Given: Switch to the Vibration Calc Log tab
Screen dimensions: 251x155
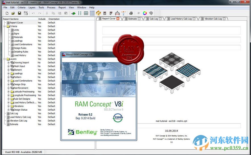Looking at the screenshot, I should [x=213, y=19].
